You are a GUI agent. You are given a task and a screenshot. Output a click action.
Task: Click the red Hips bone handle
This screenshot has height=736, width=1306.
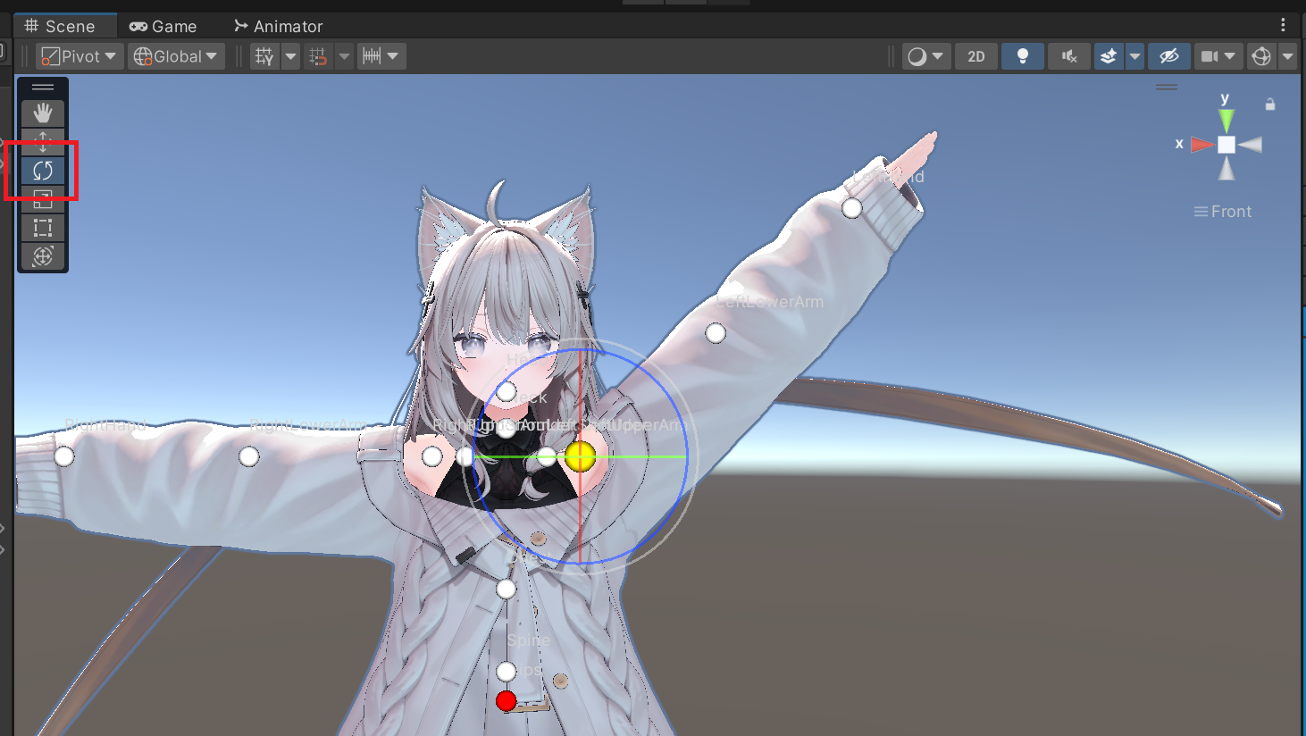click(506, 701)
